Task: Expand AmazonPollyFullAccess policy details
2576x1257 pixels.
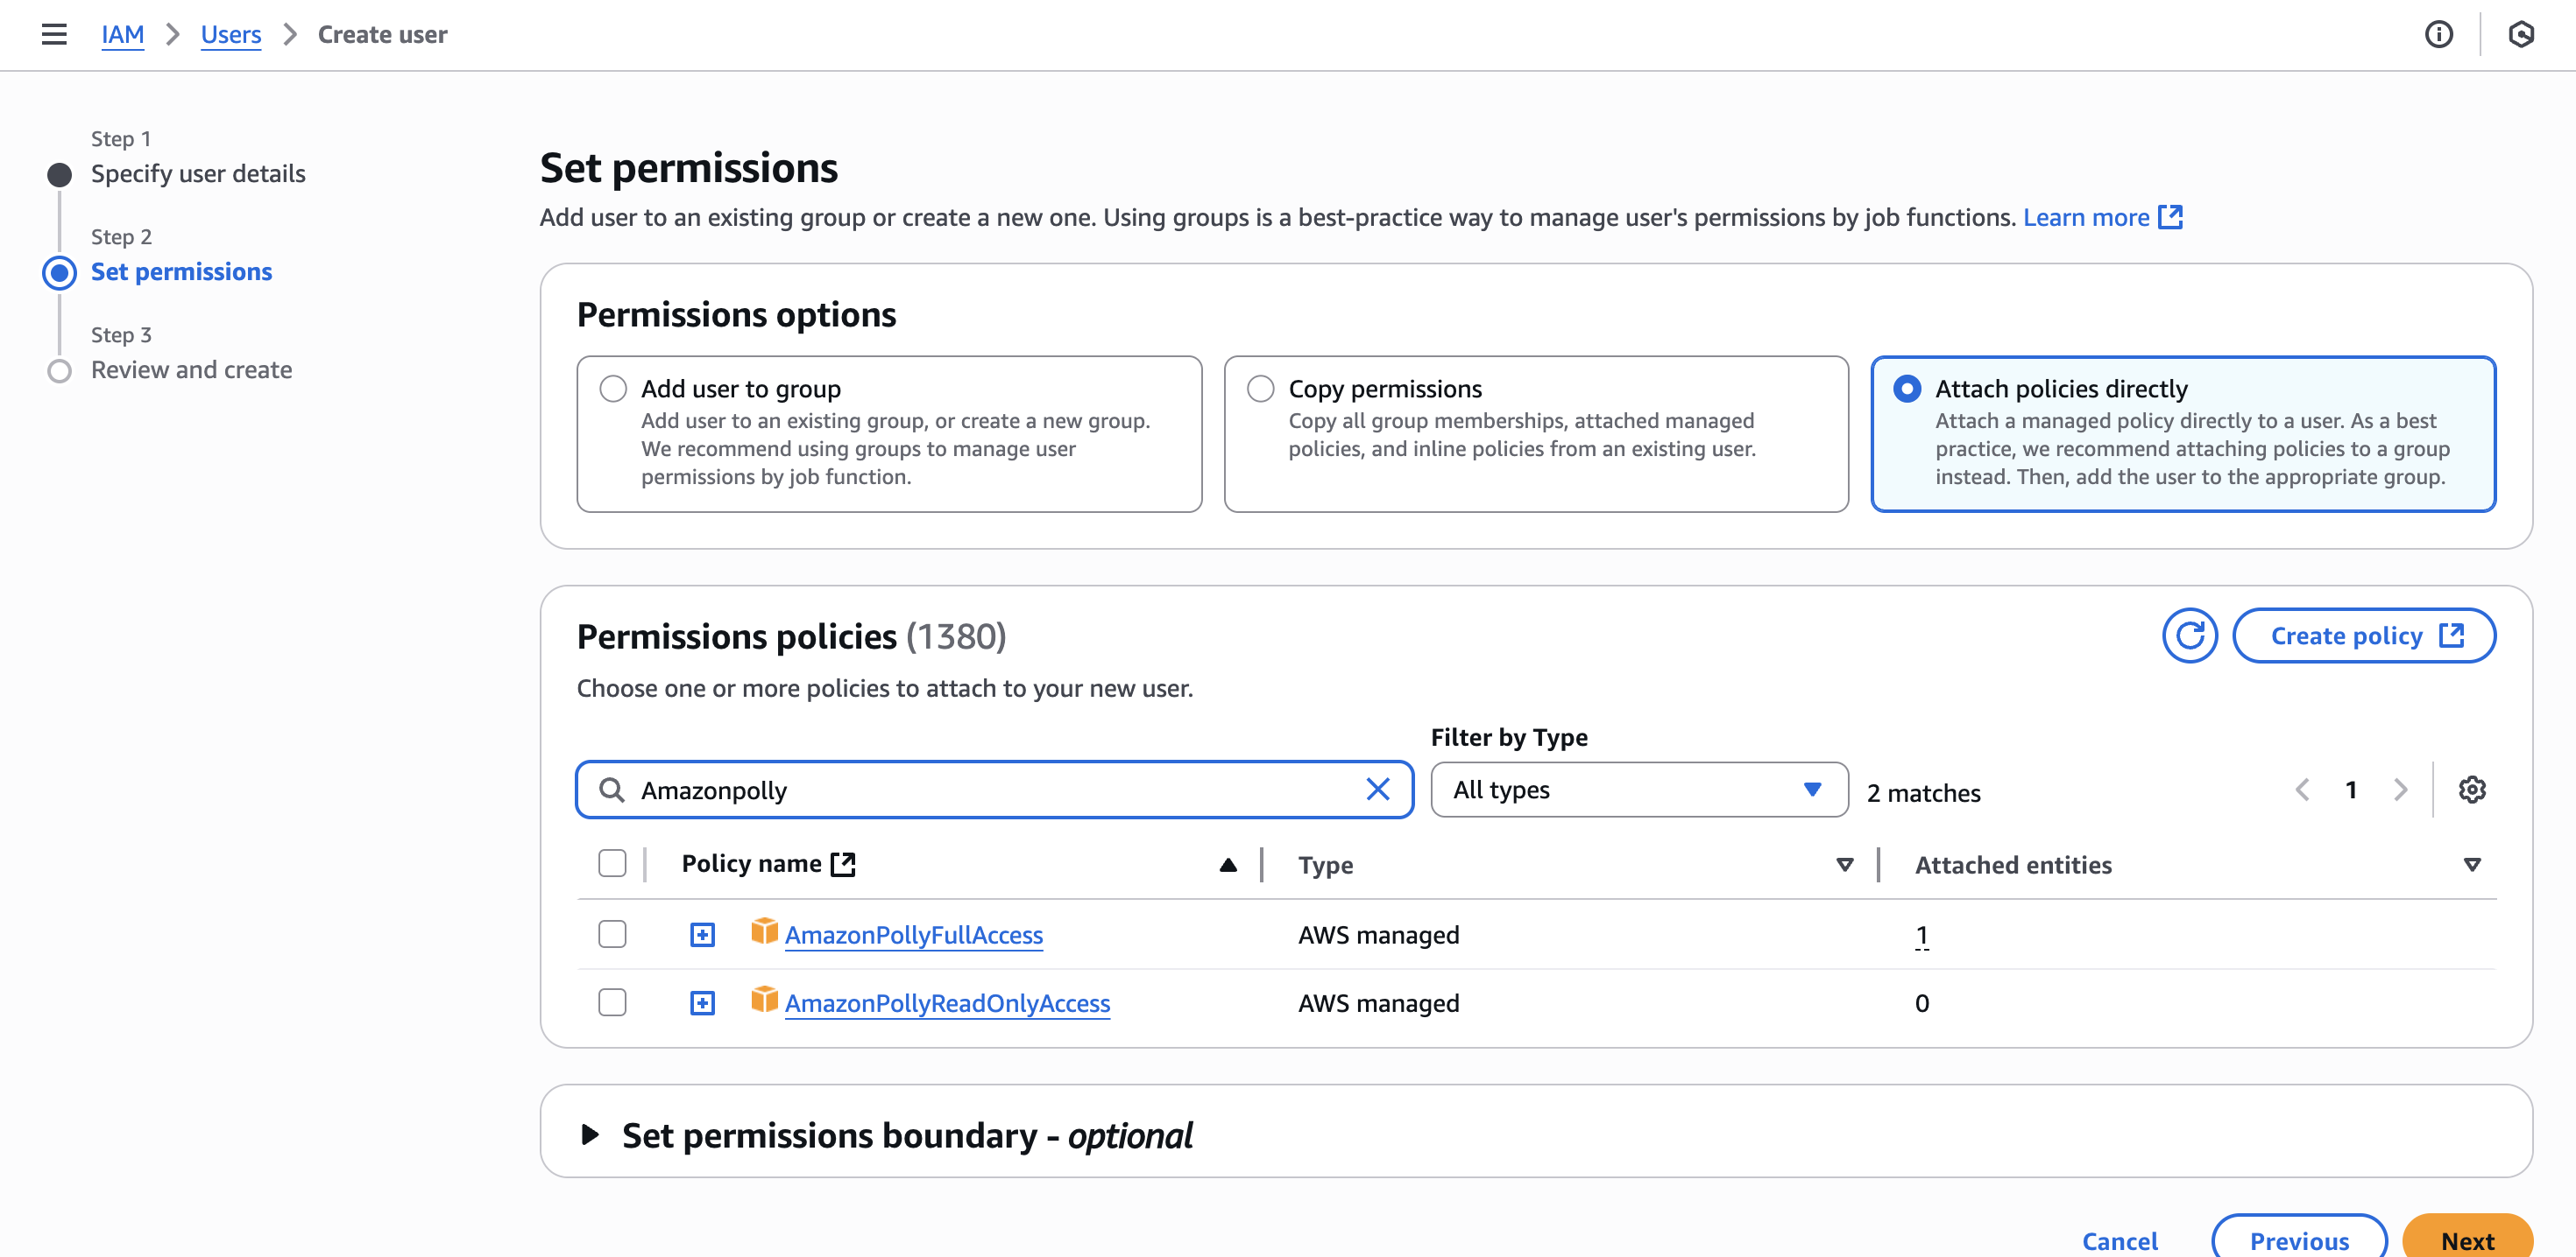Action: [x=702, y=935]
